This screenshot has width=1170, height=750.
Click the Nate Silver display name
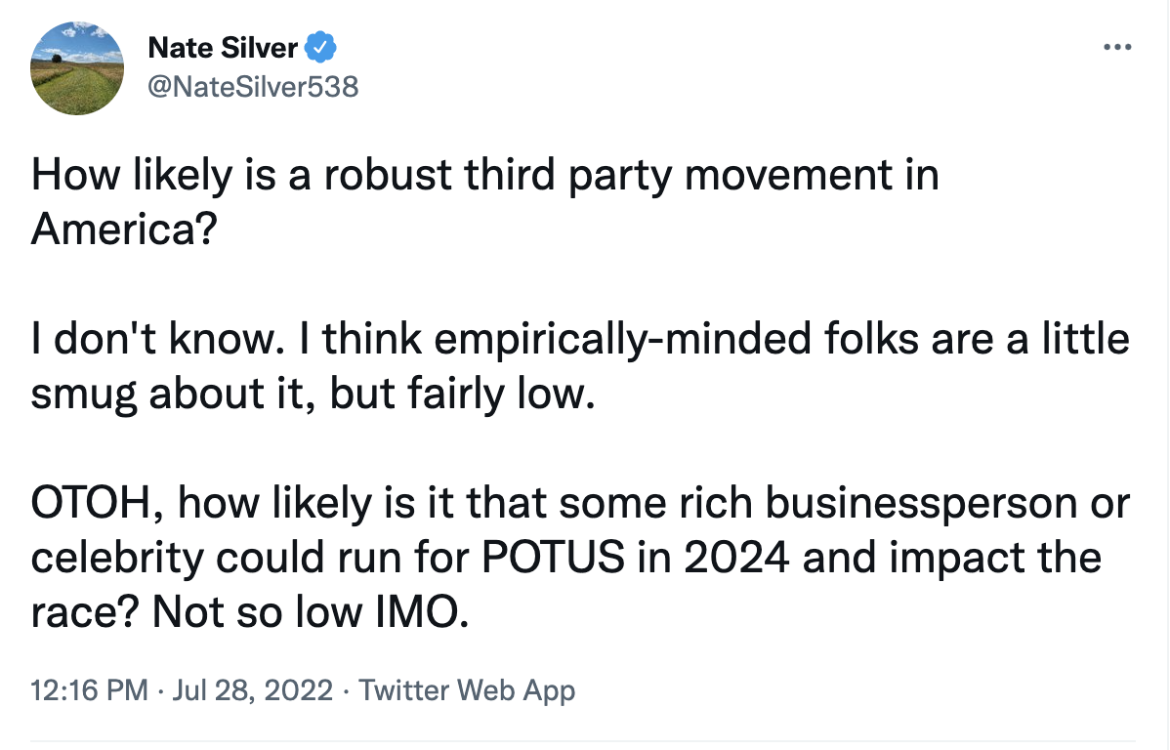point(223,48)
